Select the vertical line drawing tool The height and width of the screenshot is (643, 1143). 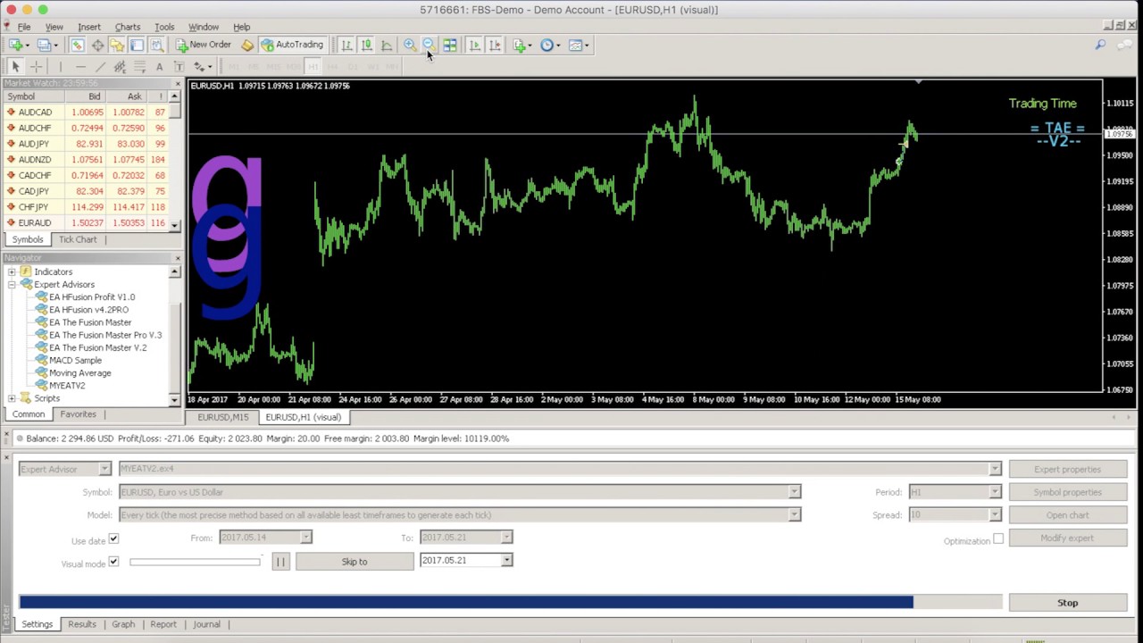click(x=60, y=67)
